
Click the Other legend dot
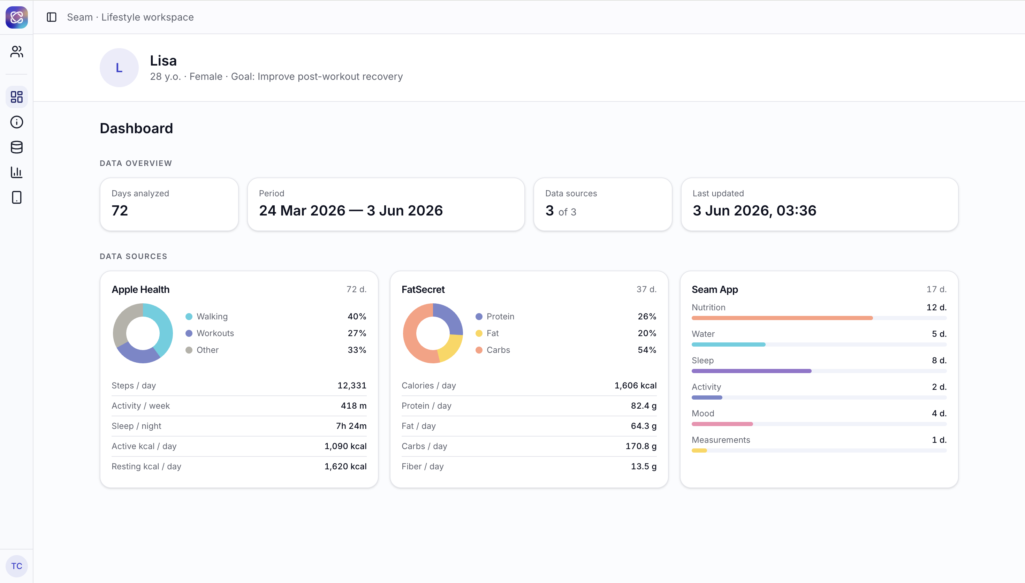[x=189, y=350]
